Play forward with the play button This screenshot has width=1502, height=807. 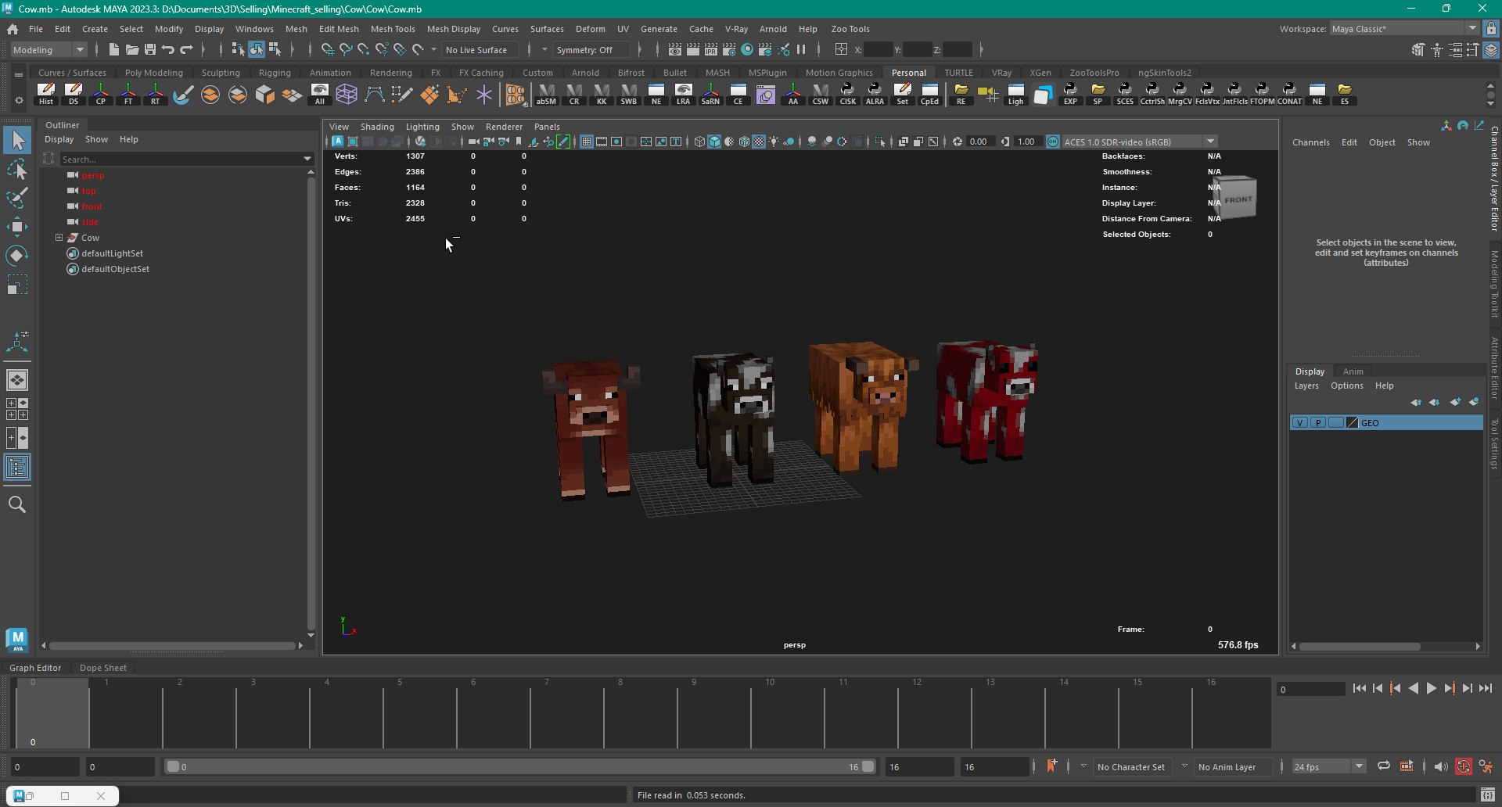click(1431, 688)
